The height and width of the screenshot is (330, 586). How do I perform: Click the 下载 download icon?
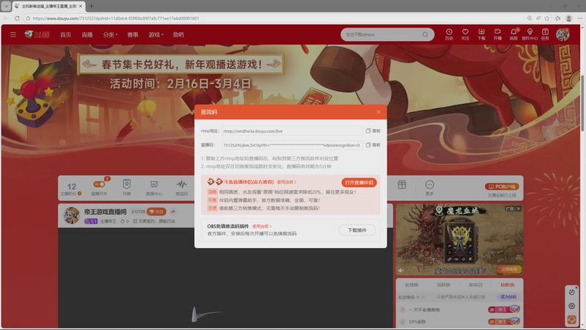[x=481, y=34]
